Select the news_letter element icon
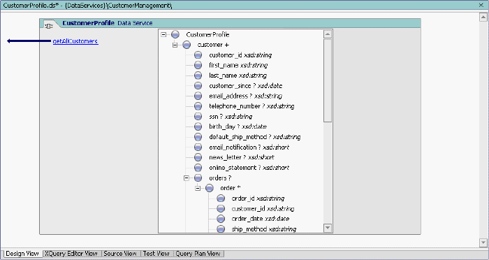The height and width of the screenshot is (260, 489). click(x=198, y=157)
